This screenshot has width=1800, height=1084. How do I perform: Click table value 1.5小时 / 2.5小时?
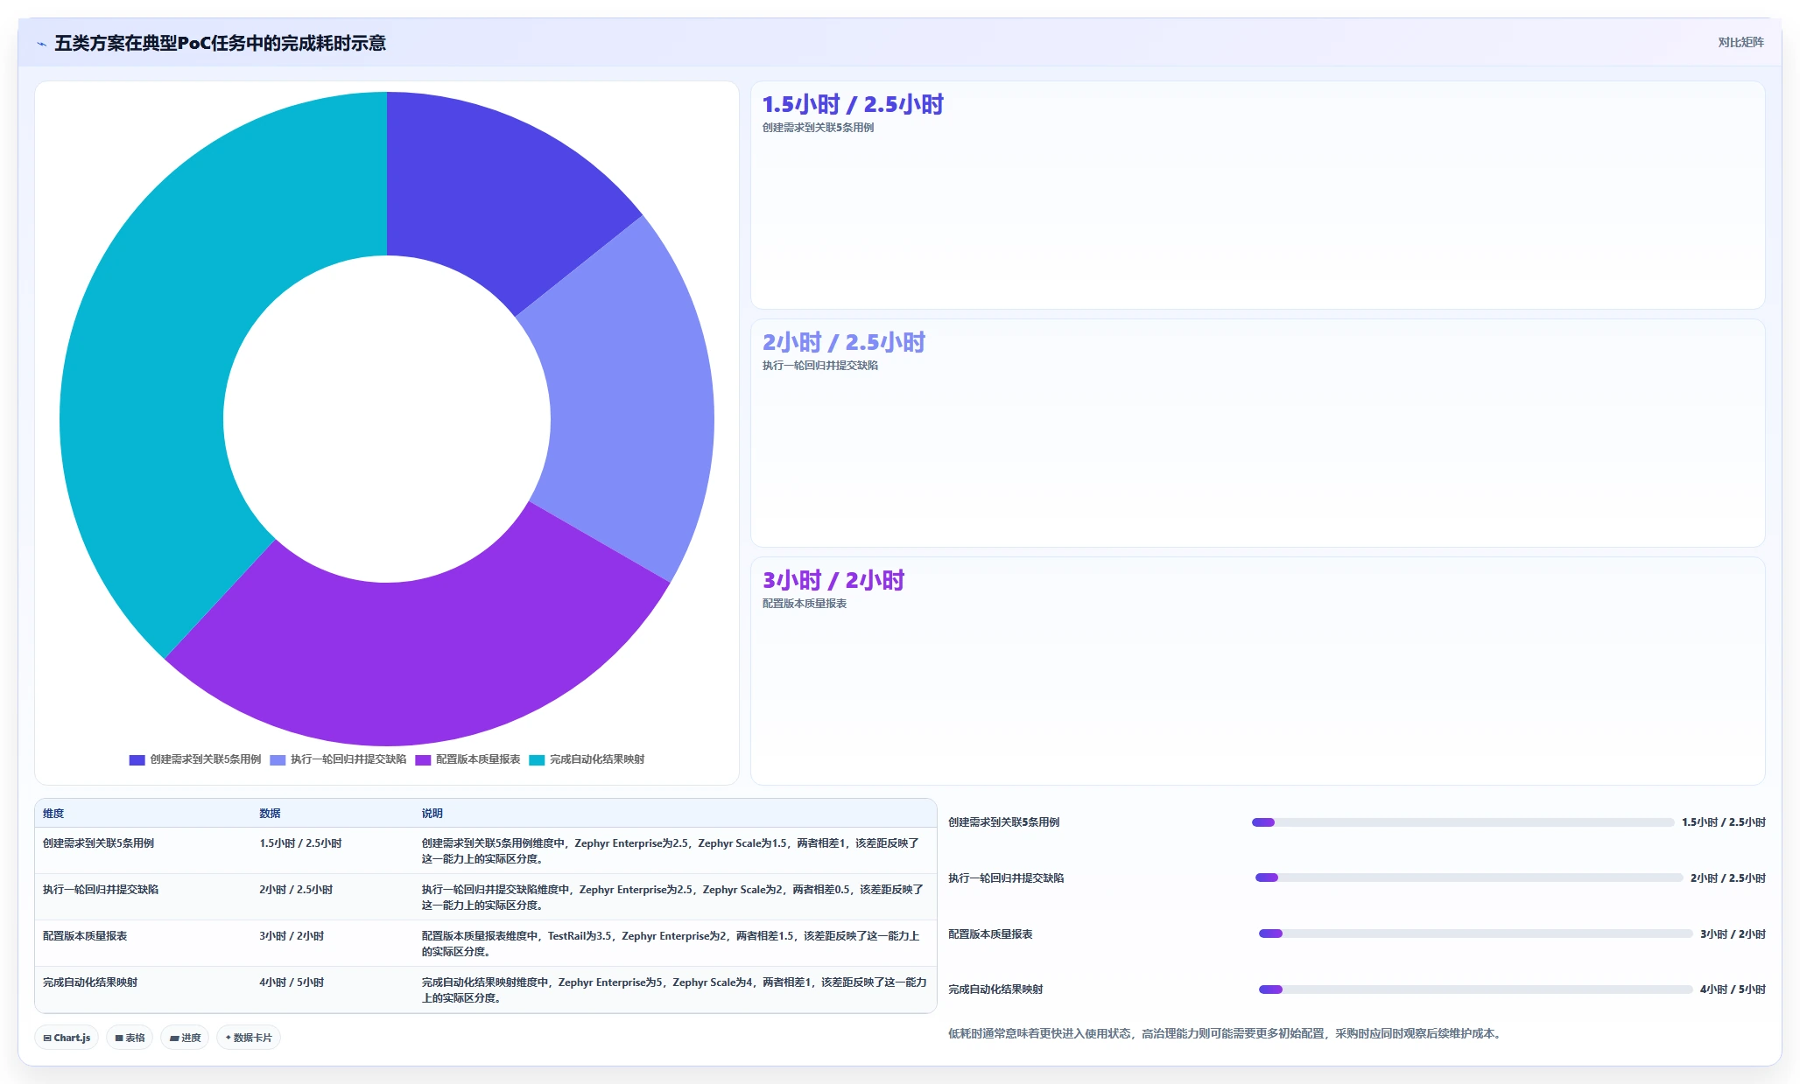300,843
